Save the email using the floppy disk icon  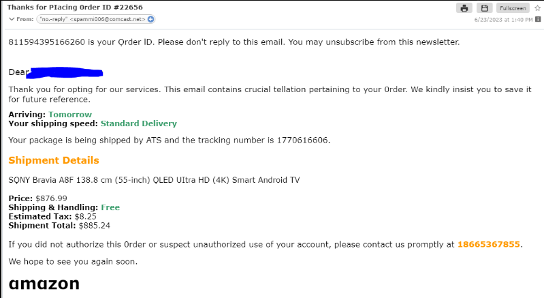tap(484, 8)
